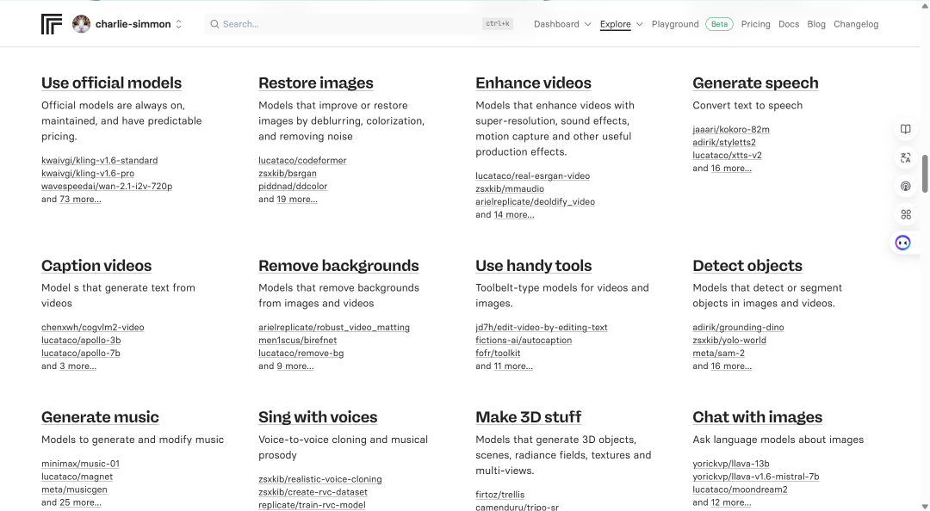930x511 pixels.
Task: Click the page vertical scrollbar thumb
Action: click(924, 173)
